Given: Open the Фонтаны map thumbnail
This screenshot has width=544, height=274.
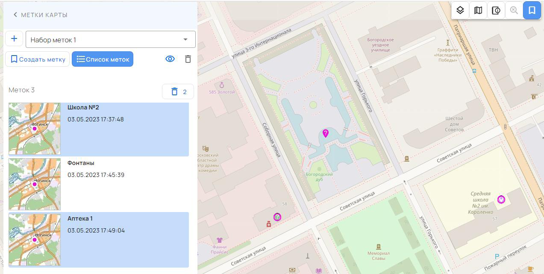Looking at the screenshot, I should [x=35, y=184].
